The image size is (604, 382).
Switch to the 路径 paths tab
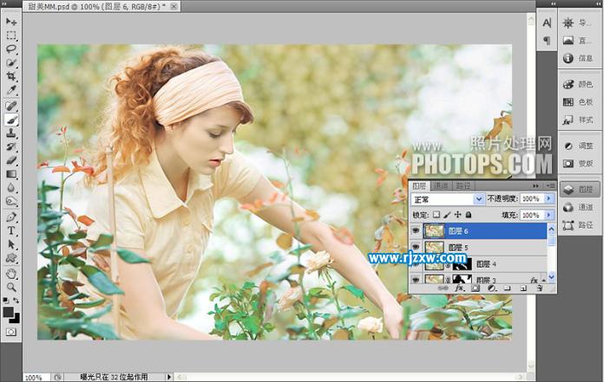463,185
